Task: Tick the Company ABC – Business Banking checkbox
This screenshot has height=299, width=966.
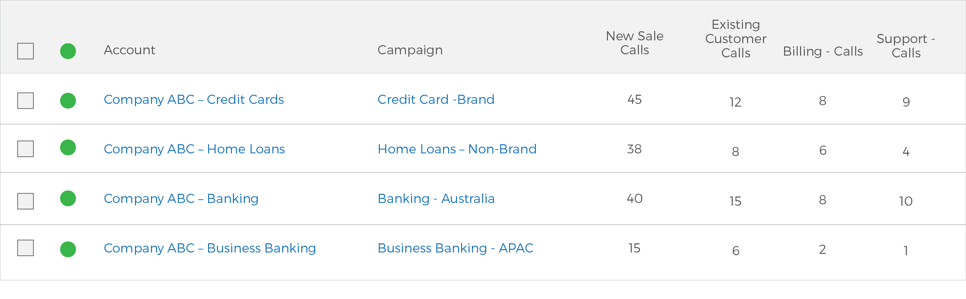Action: [x=26, y=248]
